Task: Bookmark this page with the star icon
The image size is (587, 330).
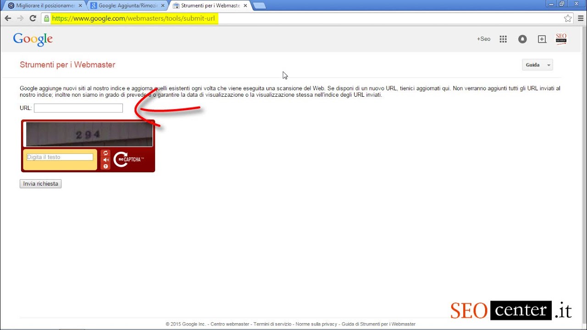Action: coord(568,18)
